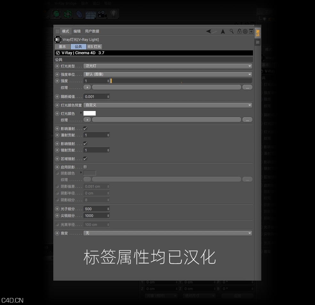This screenshot has height=305, width=315.
Task: Click the 隔断阈值 animation dot
Action: [x=57, y=97]
